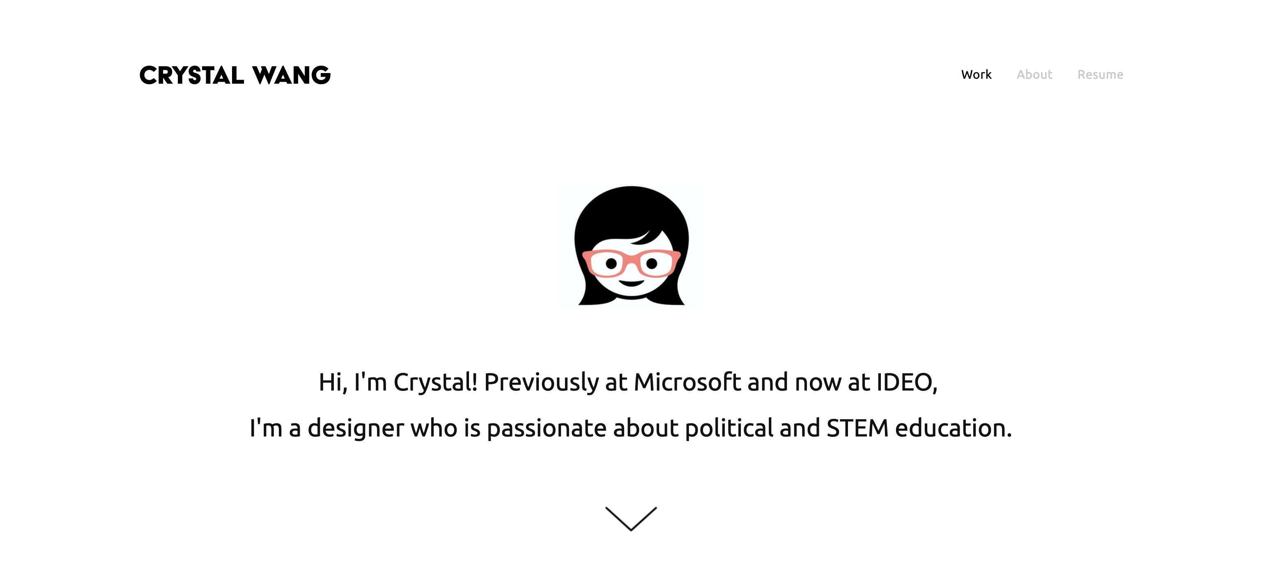Click the word "political" in tagline
Screen dimensions: 1264x585
point(729,427)
